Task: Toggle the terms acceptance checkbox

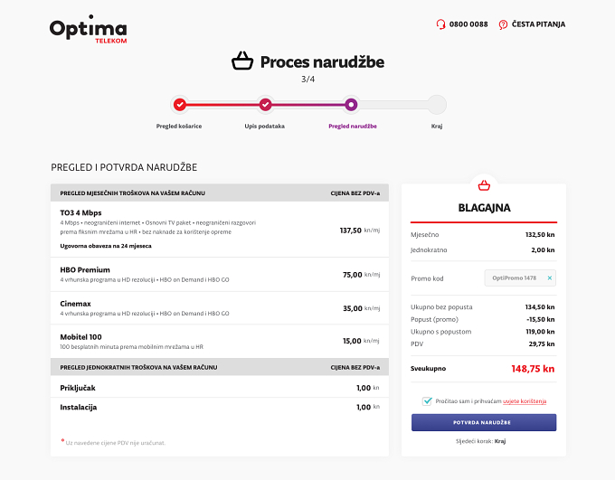Action: tap(427, 401)
